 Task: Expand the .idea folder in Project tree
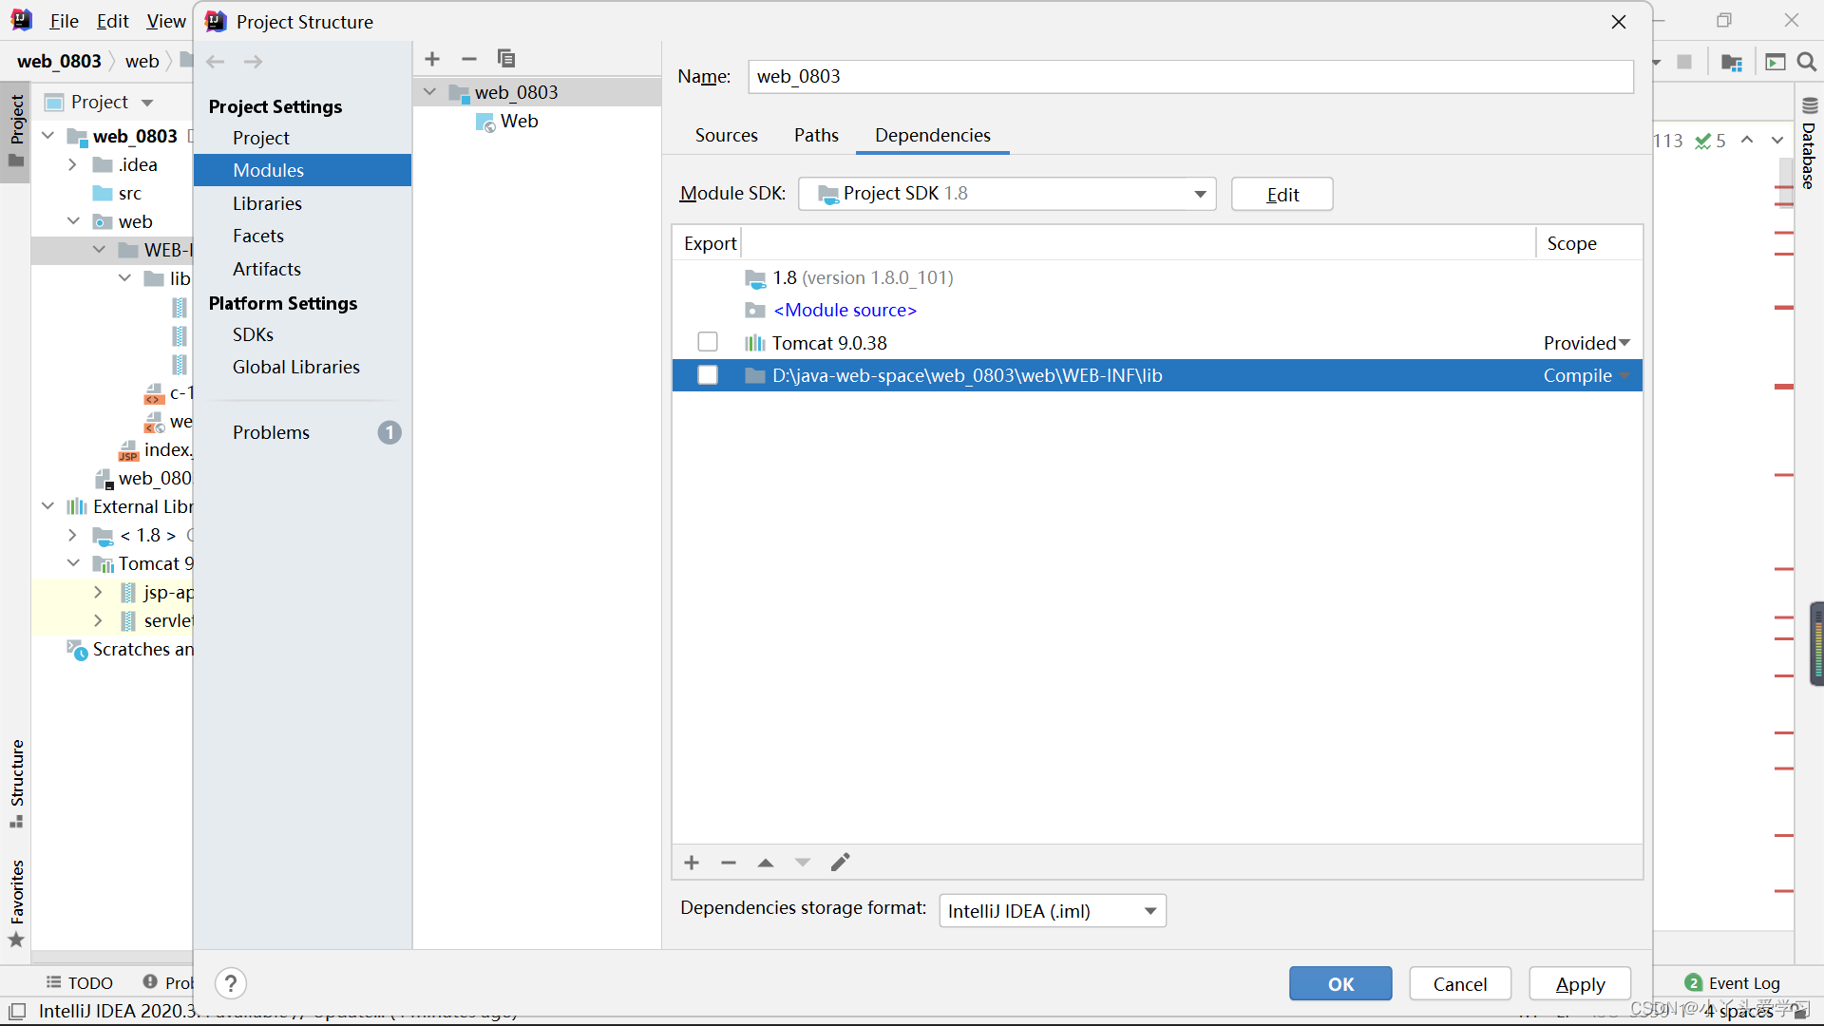[x=72, y=165]
